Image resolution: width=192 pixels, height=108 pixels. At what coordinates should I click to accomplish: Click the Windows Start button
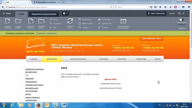tap(4, 105)
